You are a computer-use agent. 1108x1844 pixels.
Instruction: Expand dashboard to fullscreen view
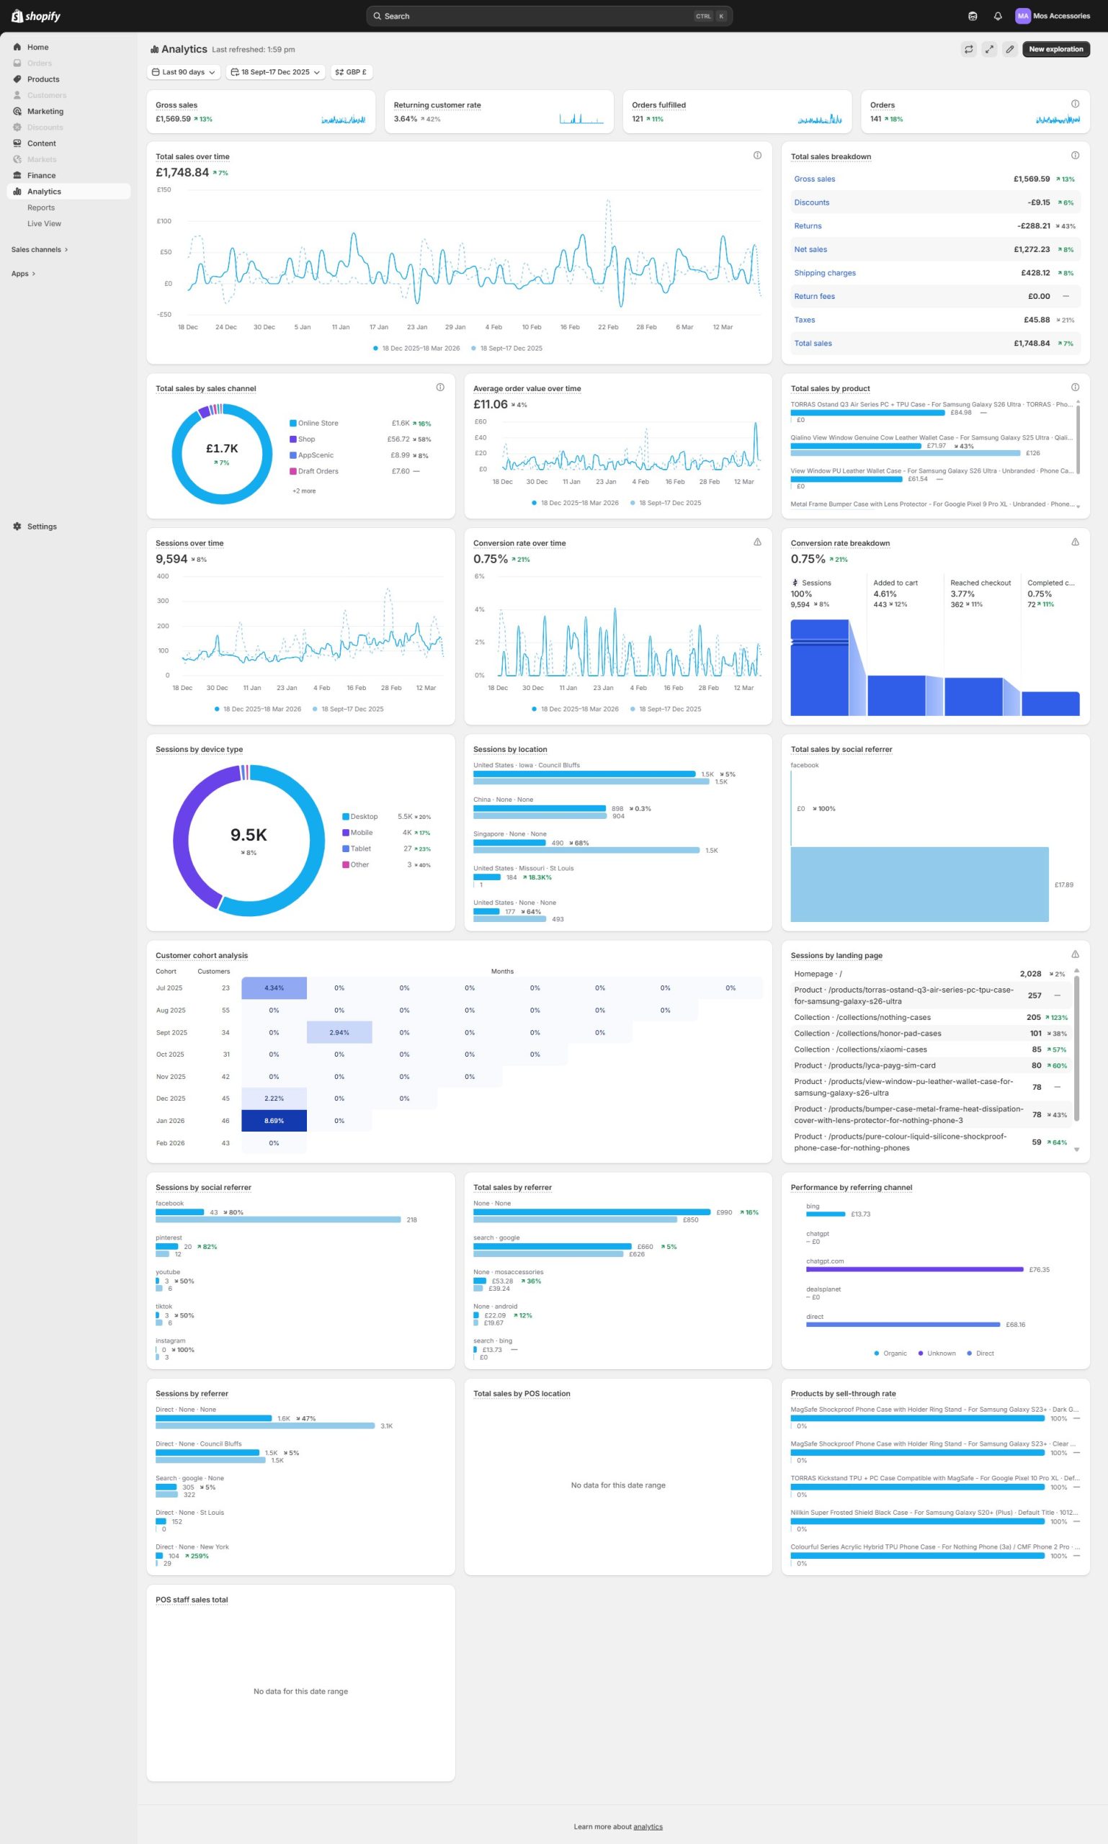click(x=989, y=49)
